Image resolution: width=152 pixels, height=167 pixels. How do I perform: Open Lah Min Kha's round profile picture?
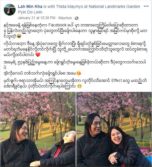click(x=10, y=10)
